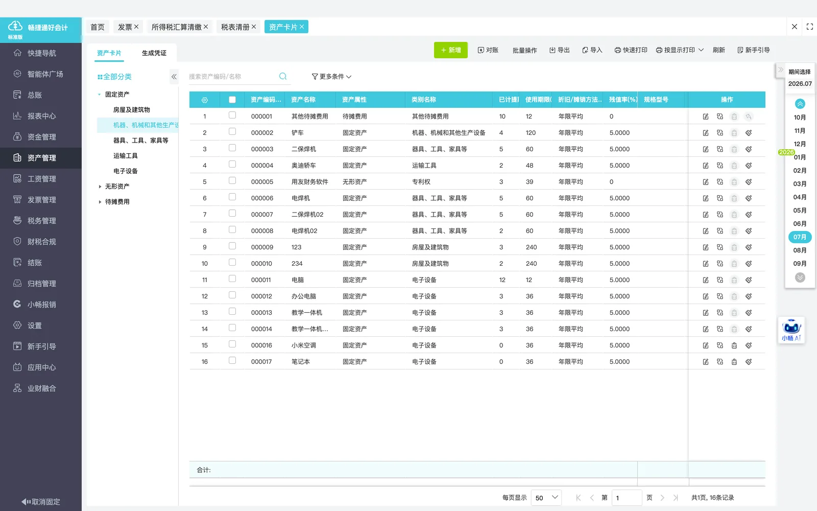
Task: Check the box for asset 000001
Action: pos(232,115)
